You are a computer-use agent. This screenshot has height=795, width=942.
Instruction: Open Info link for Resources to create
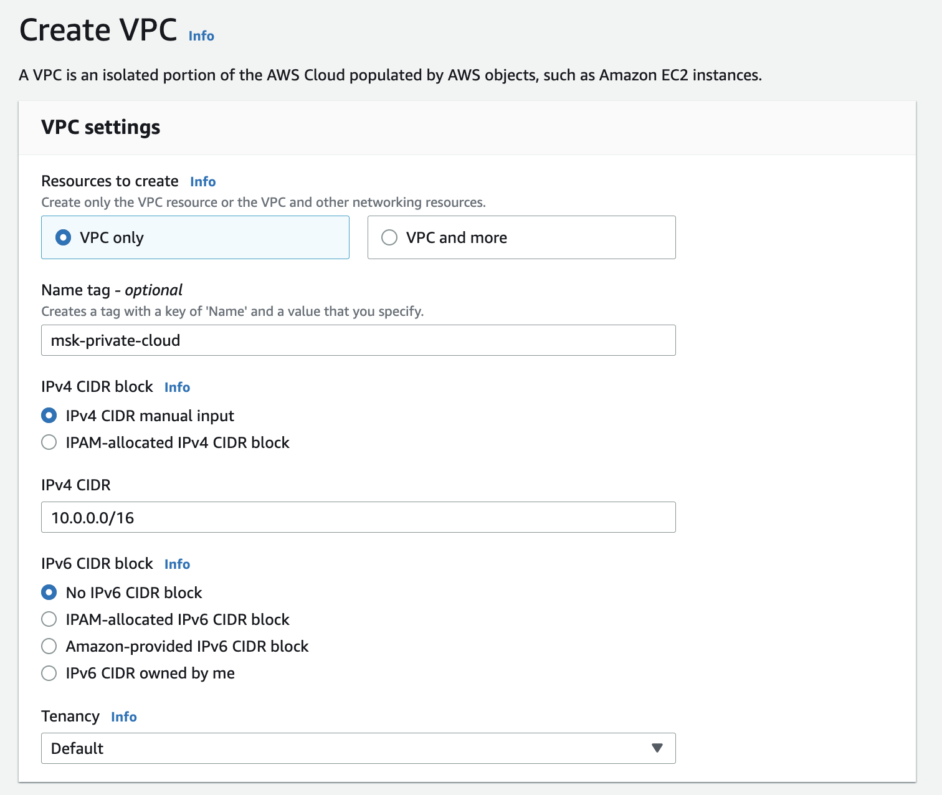coord(203,182)
